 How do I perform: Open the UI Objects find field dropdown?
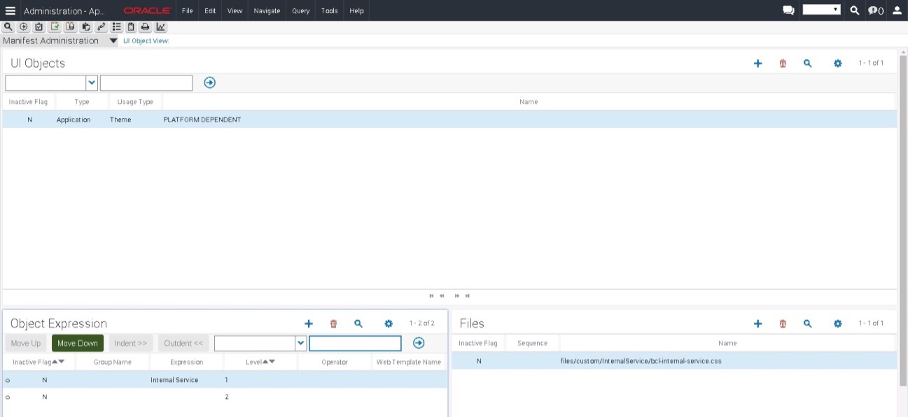[x=92, y=83]
